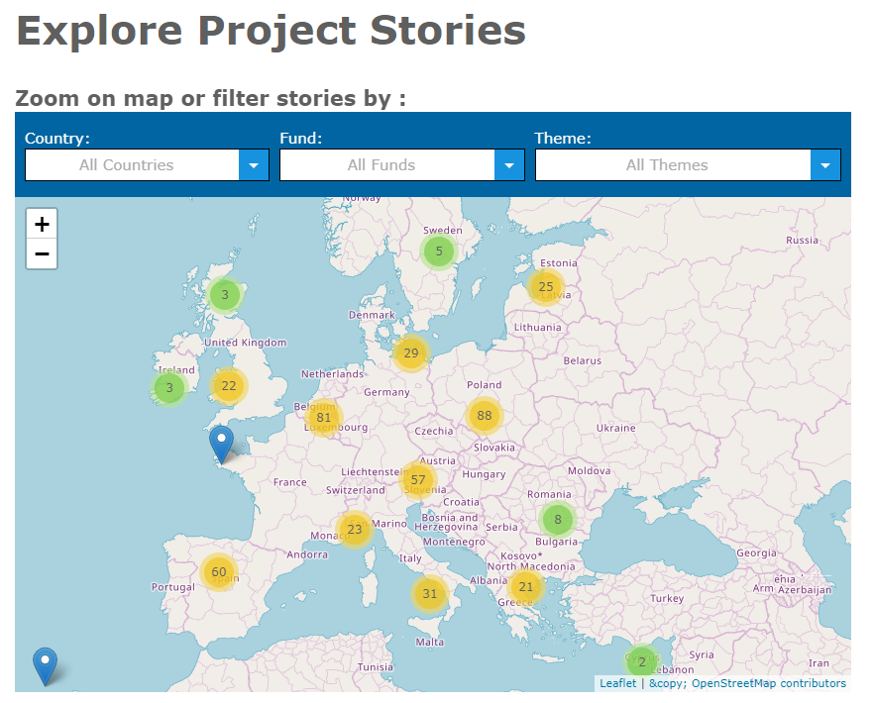Open the All Countries dropdown
Viewport: 873px width, 703px height.
tap(147, 164)
